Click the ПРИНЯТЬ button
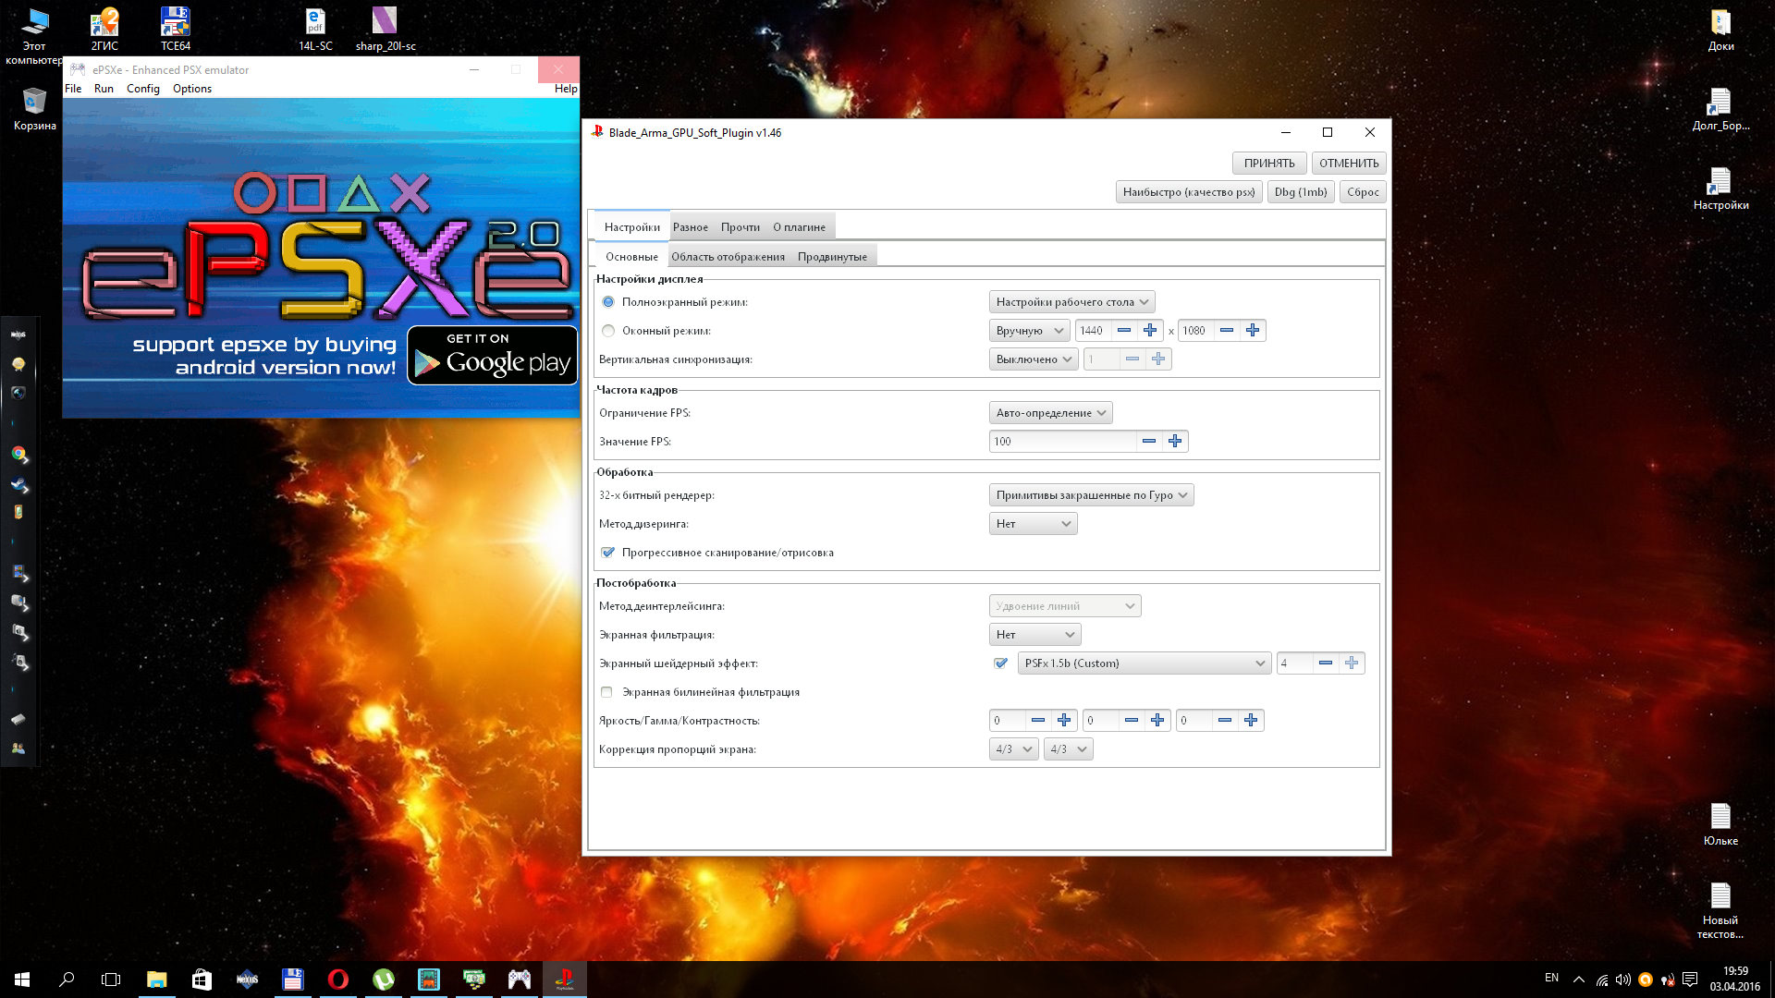 [x=1268, y=164]
